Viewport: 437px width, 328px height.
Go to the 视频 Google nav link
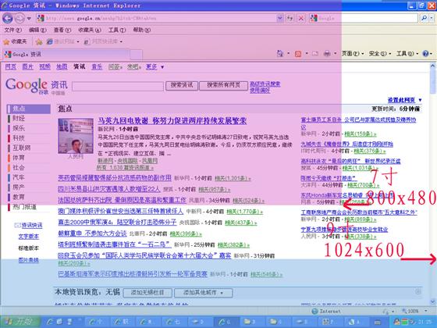[44, 66]
